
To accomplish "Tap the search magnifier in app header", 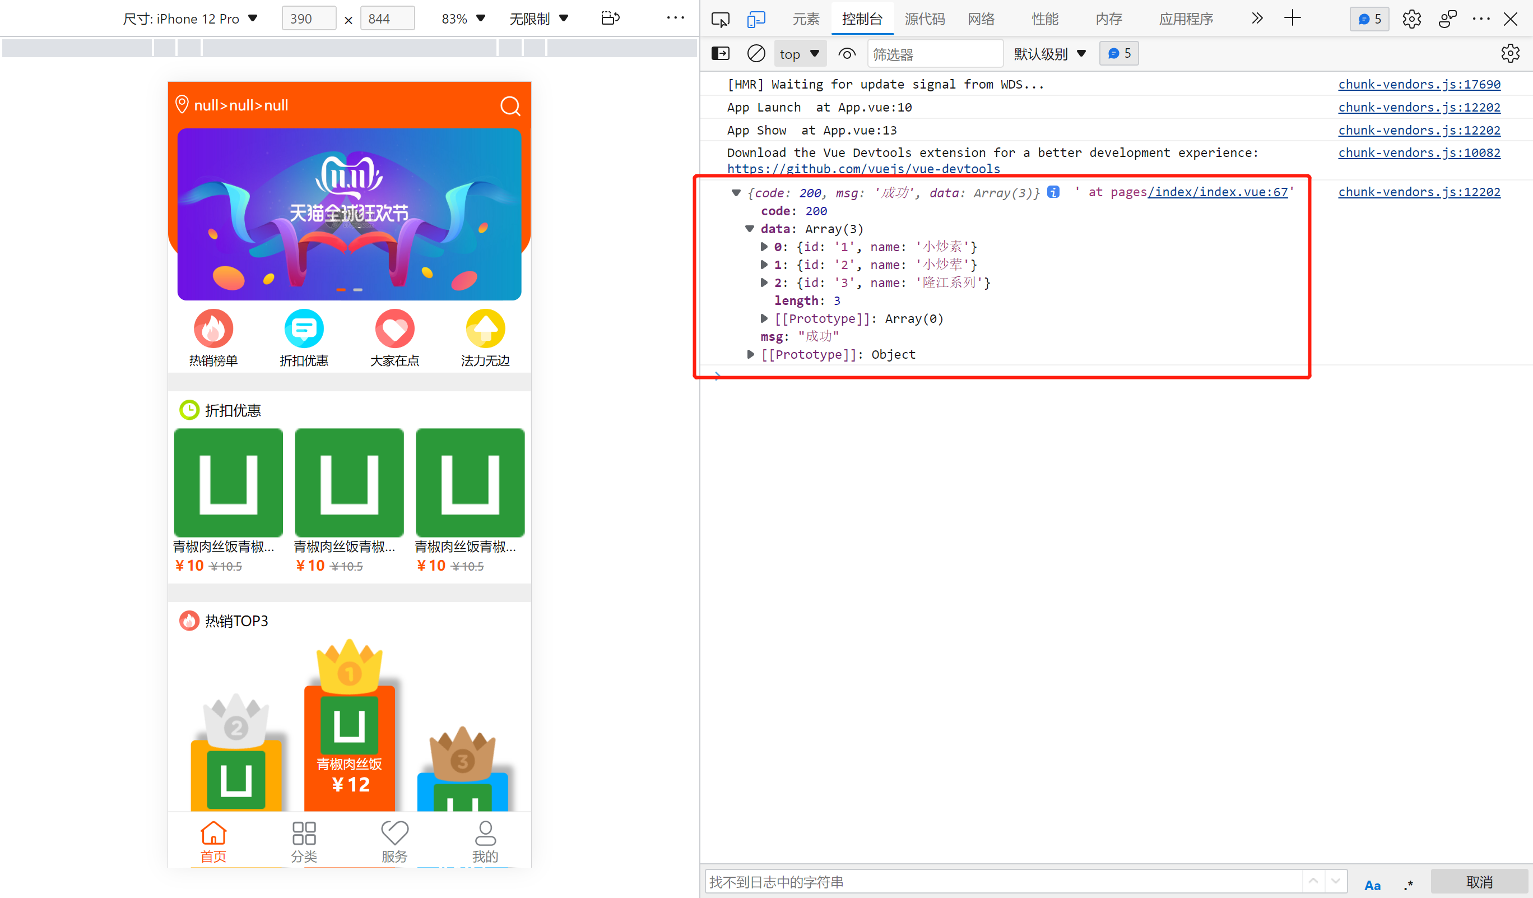I will click(510, 106).
